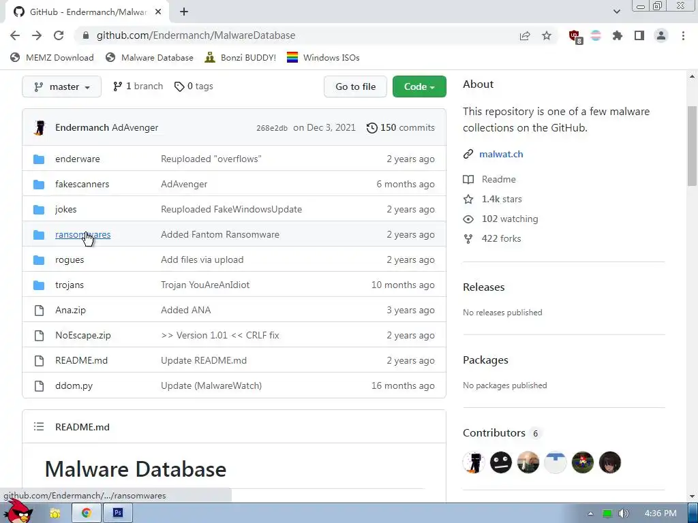Screen dimensions: 698x523
Task: Open the Trojan YouAreAnIdiot commit
Action: tap(205, 285)
